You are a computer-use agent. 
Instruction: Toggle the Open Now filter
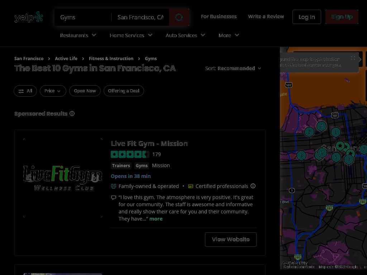click(x=85, y=91)
